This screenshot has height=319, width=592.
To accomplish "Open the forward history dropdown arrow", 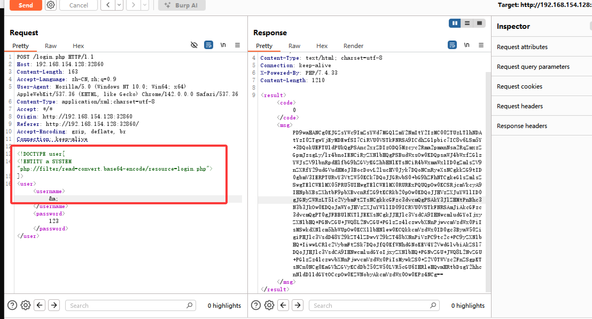I will 145,5.
